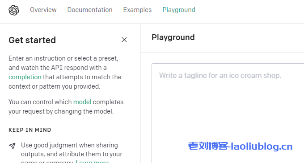Follow the green model link
This screenshot has width=304, height=163.
(82, 102)
